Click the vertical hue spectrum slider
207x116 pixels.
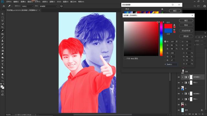[x=161, y=39]
